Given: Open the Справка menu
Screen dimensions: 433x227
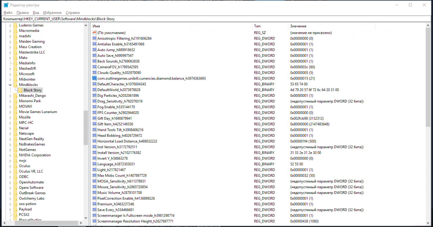Looking at the screenshot, I should click(73, 12).
